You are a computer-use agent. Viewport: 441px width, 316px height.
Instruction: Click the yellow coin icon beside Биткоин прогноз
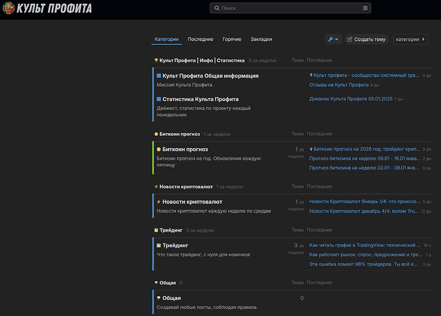click(159, 149)
